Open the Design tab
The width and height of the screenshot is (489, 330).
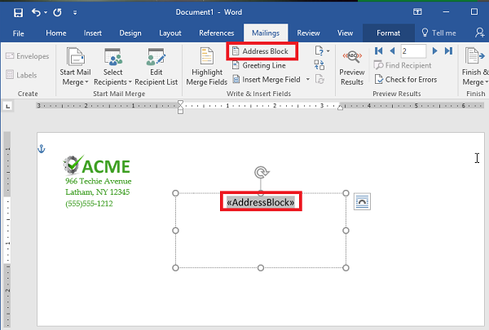130,33
